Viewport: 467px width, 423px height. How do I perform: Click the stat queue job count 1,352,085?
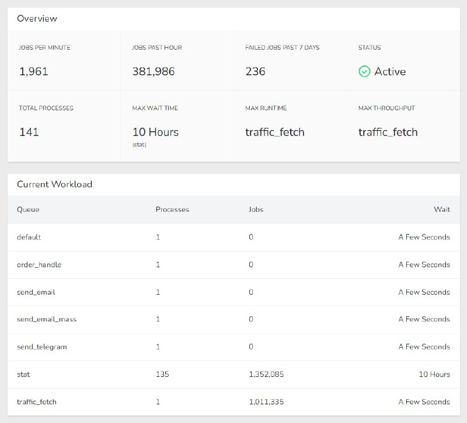[266, 374]
